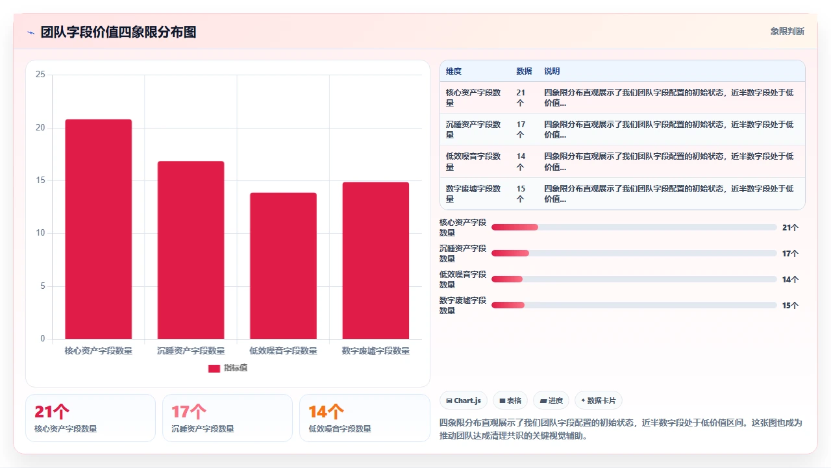Click the 沉睡资产字段数量 bar in the chart

coord(191,250)
